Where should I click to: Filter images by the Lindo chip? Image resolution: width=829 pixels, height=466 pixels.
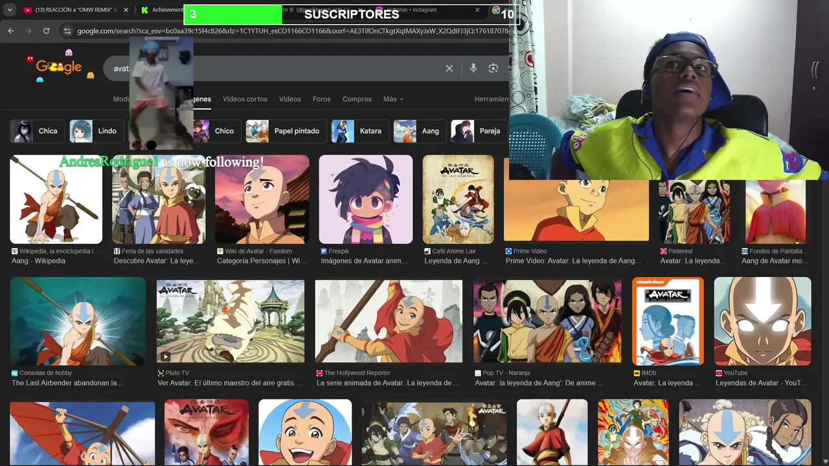click(97, 131)
